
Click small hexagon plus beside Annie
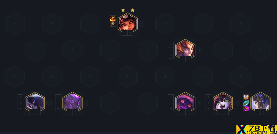tap(141, 24)
